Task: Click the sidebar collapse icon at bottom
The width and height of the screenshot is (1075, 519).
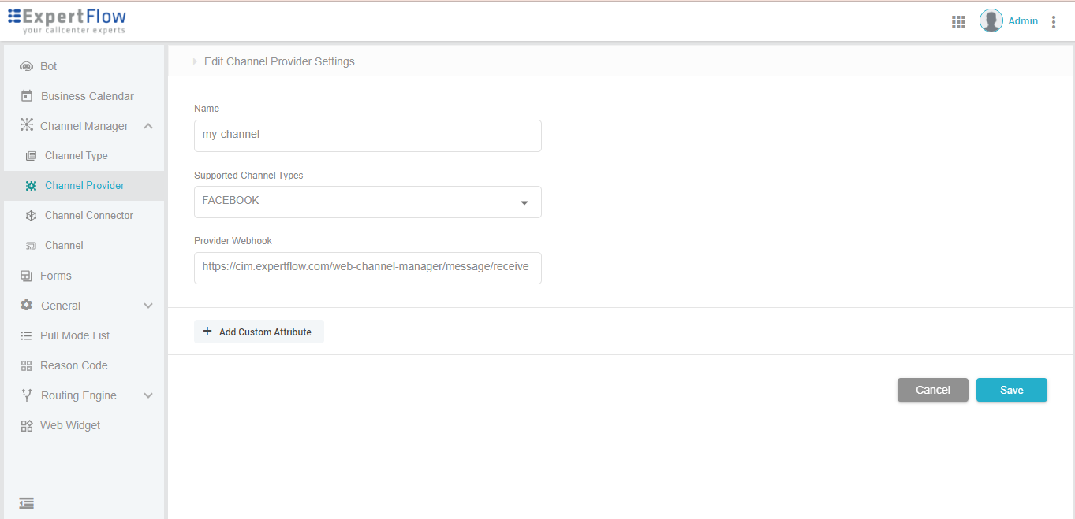Action: click(x=26, y=502)
